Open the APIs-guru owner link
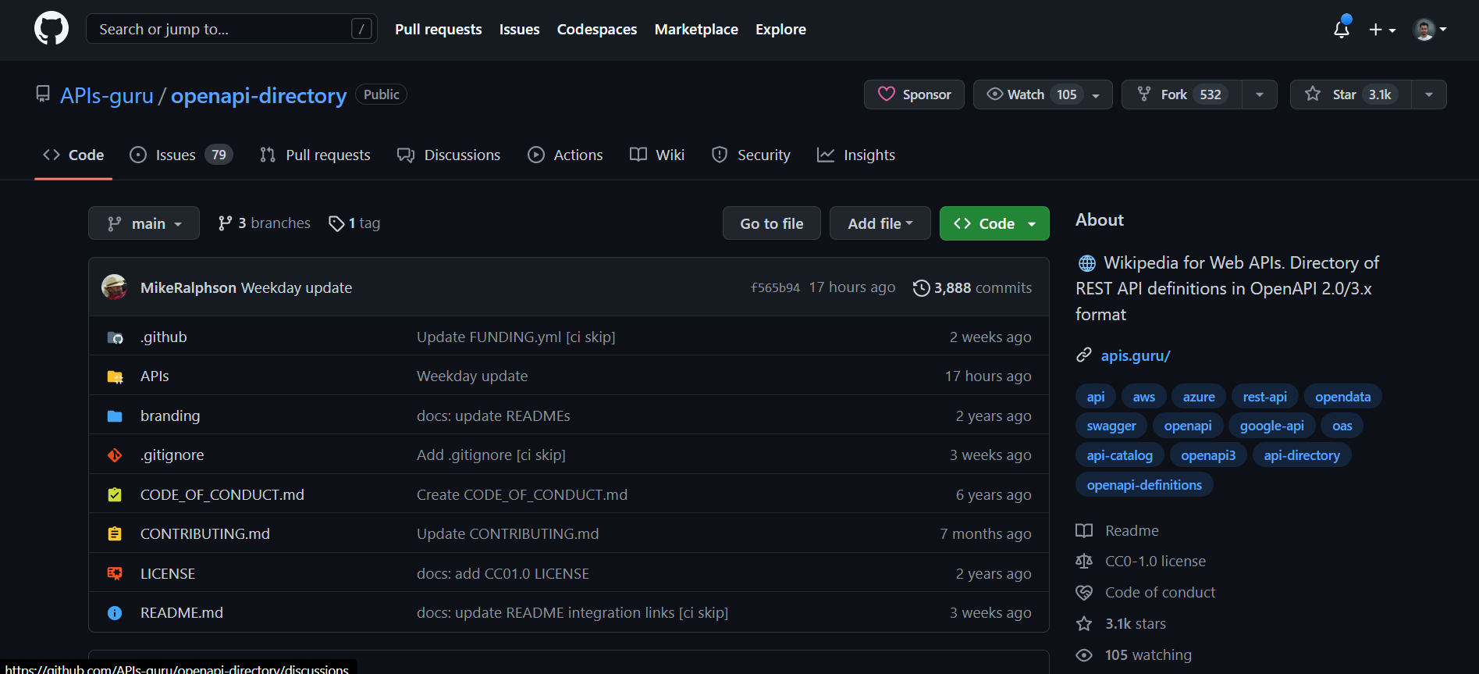The image size is (1479, 674). (x=107, y=95)
